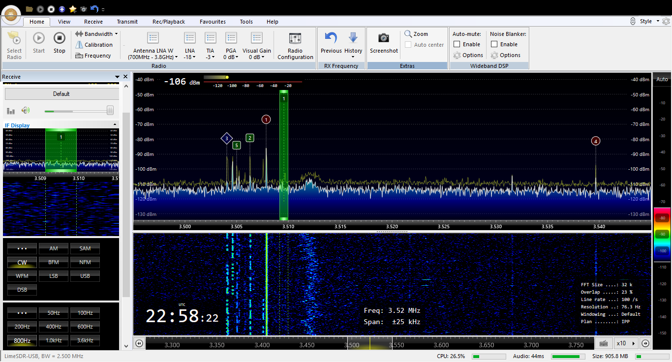Enable the Noise Blanker checkbox
This screenshot has height=362, width=672.
494,44
